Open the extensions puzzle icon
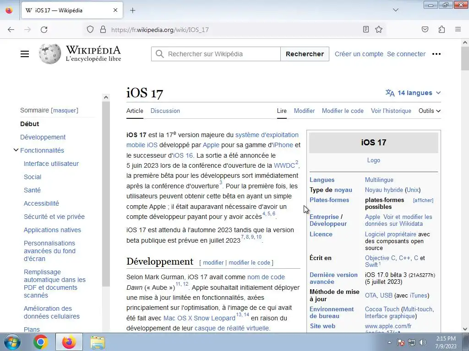This screenshot has height=351, width=469. 442,29
